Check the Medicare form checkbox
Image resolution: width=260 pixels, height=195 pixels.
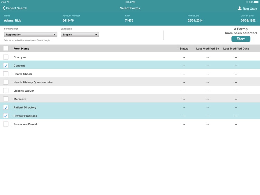coord(6,99)
